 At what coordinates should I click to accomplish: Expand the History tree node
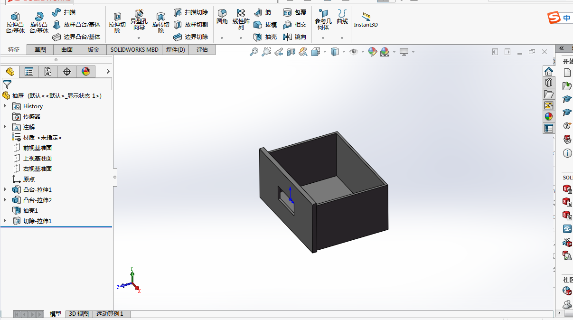click(x=5, y=106)
